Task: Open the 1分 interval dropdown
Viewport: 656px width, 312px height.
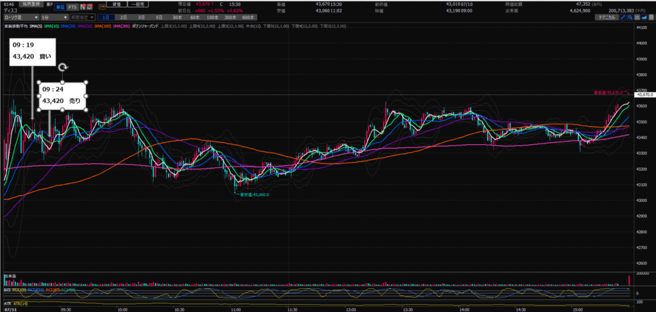Action: click(55, 17)
